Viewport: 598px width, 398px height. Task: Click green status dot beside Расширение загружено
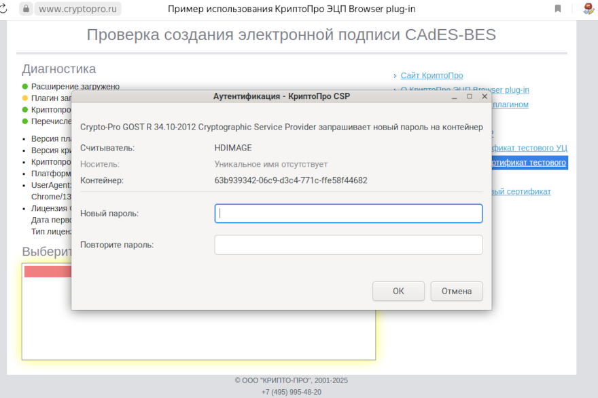[24, 87]
